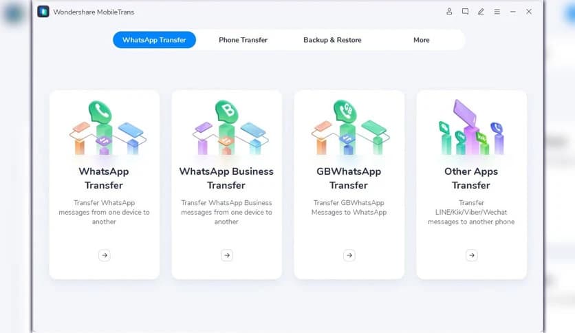Open the Backup & Restore tab
The image size is (575, 333).
tap(332, 40)
